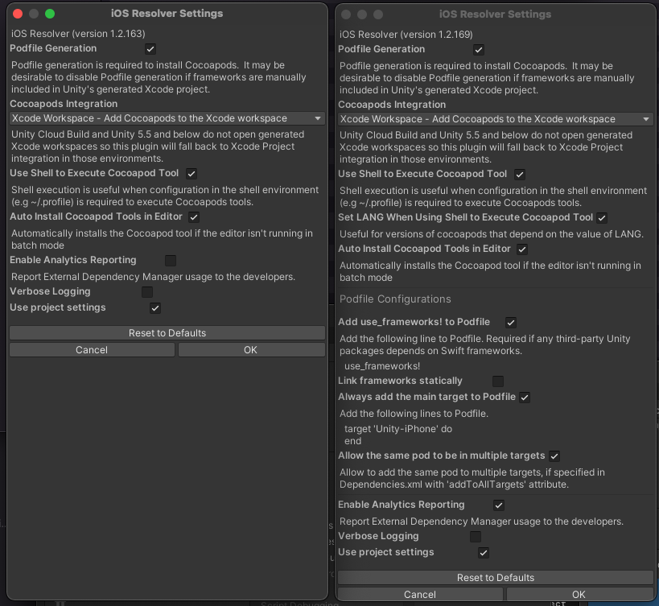This screenshot has width=659, height=606.
Task: Disable Allow the same pod in multiple targets
Action: pos(554,455)
